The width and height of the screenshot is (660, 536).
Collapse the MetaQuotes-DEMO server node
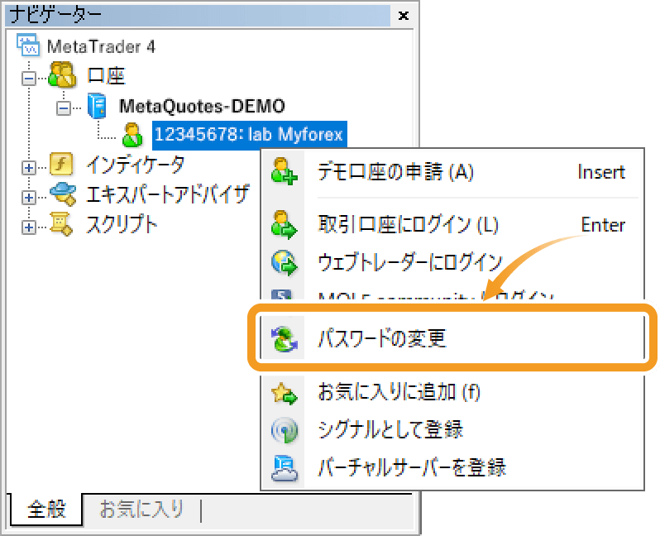pos(63,108)
